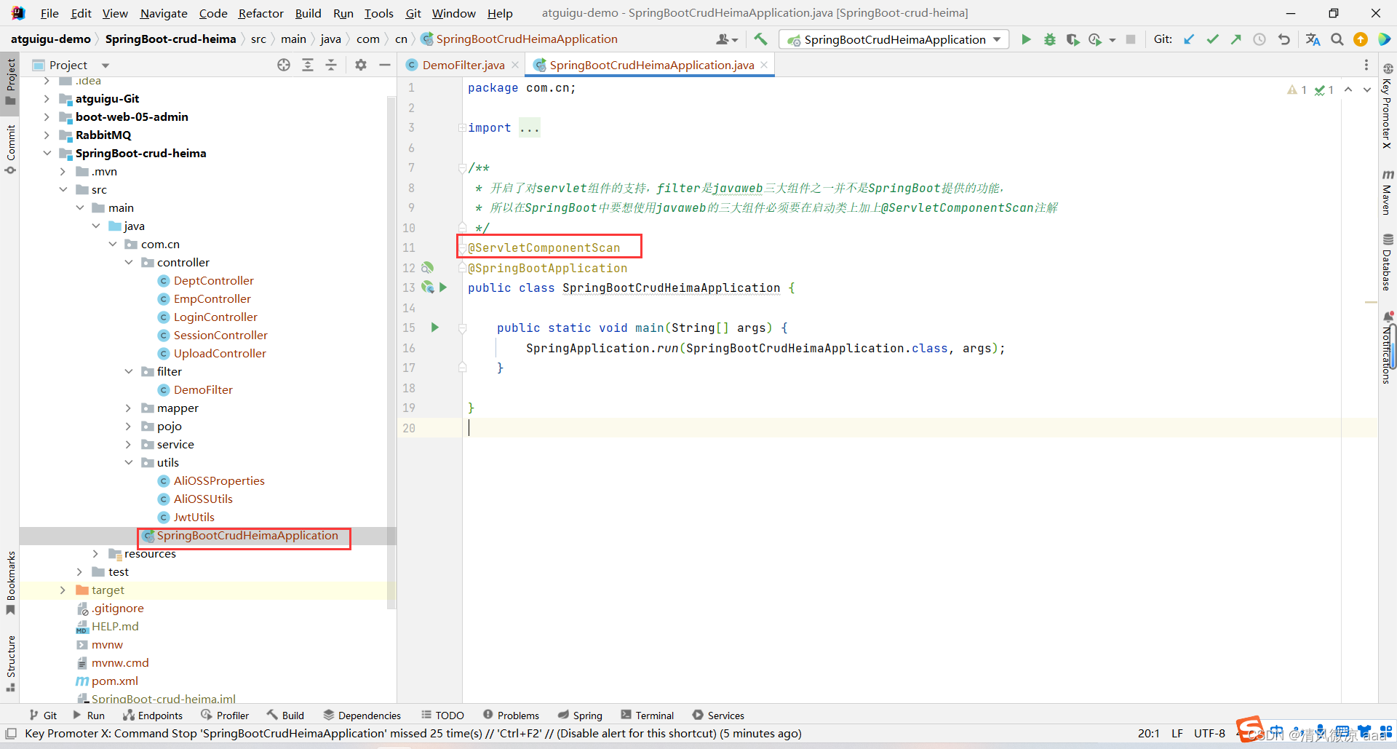Open Search Everywhere magnifier icon
Viewport: 1397px width, 749px height.
pos(1337,39)
